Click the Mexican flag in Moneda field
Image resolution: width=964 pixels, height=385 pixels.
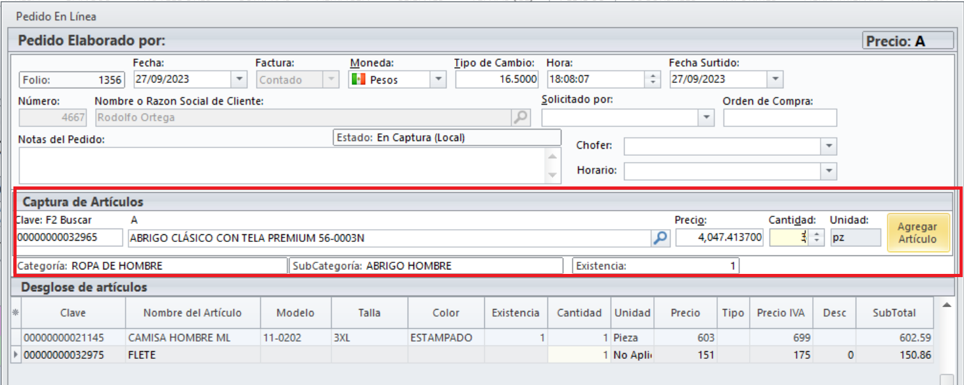tap(359, 80)
